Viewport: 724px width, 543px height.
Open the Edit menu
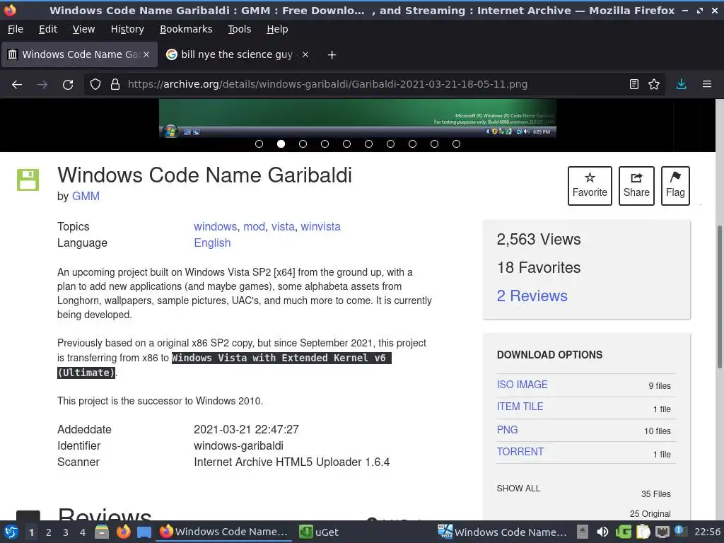tap(48, 29)
